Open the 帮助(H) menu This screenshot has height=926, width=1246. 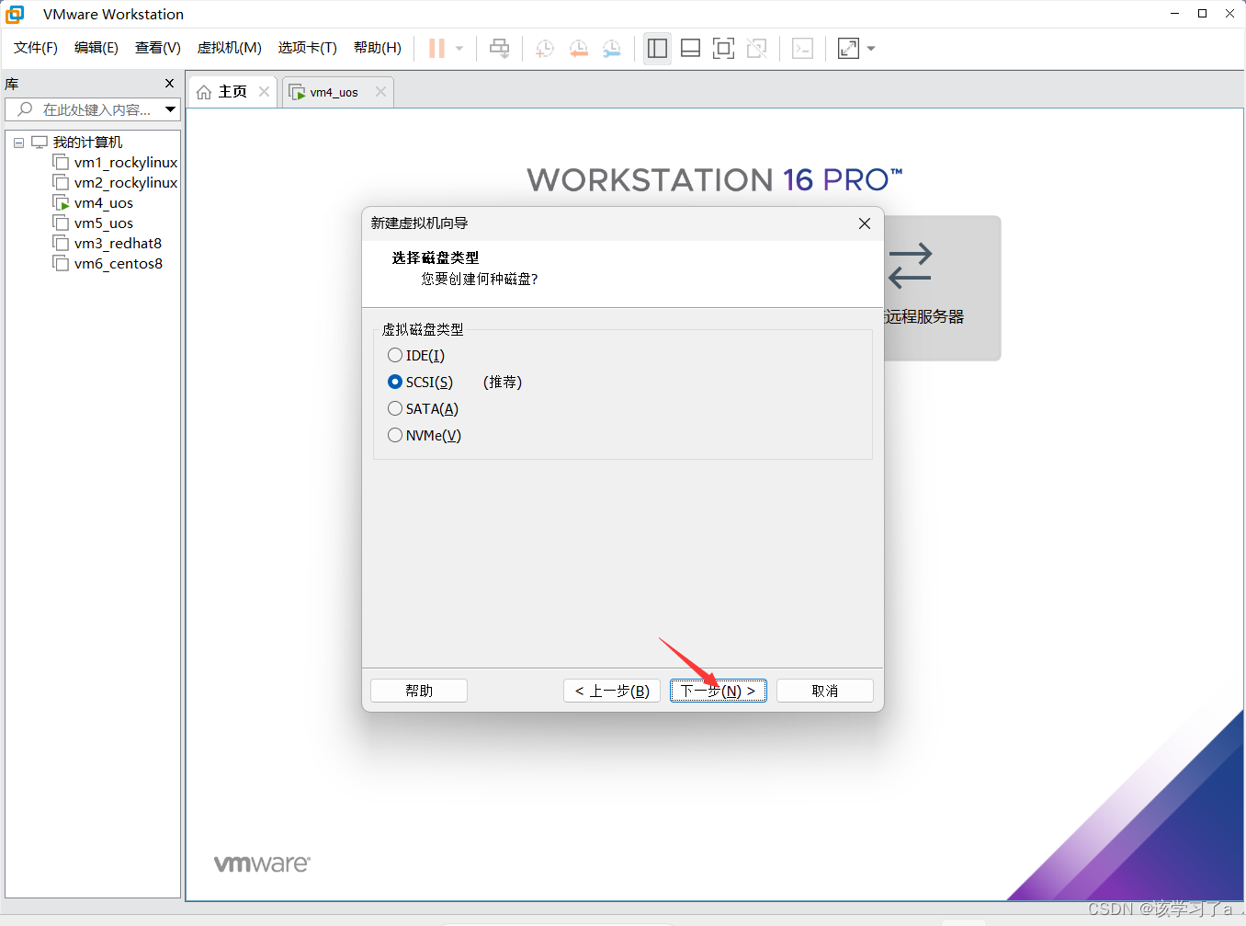[x=378, y=48]
